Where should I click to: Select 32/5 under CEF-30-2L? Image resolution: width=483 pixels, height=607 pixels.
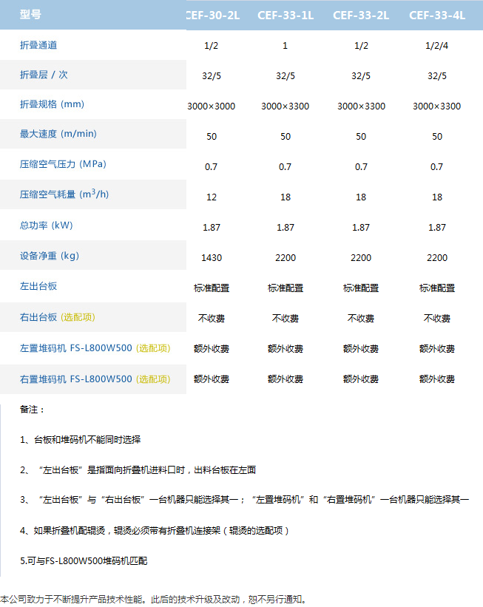(x=212, y=76)
